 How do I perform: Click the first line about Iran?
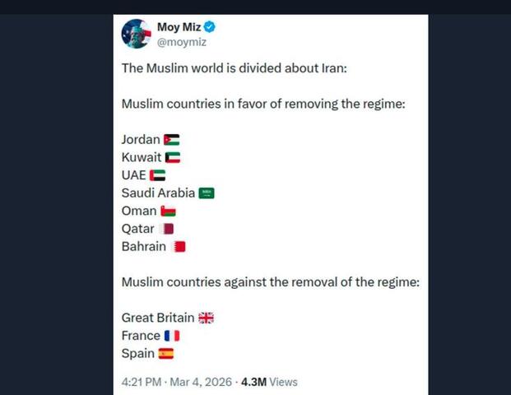pos(235,68)
